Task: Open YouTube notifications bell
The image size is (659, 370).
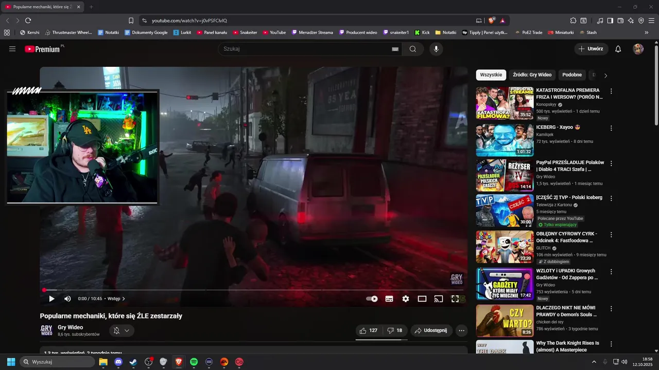Action: click(x=618, y=49)
